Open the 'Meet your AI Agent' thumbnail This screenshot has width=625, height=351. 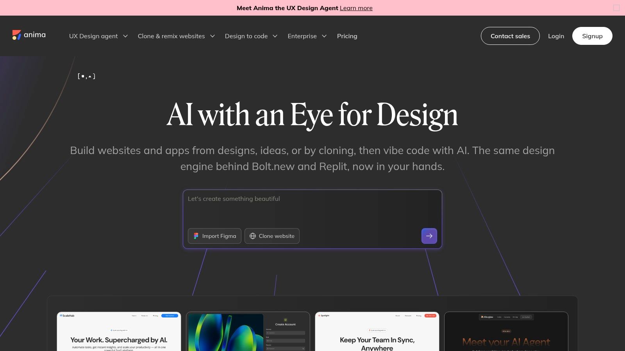tap(506, 331)
